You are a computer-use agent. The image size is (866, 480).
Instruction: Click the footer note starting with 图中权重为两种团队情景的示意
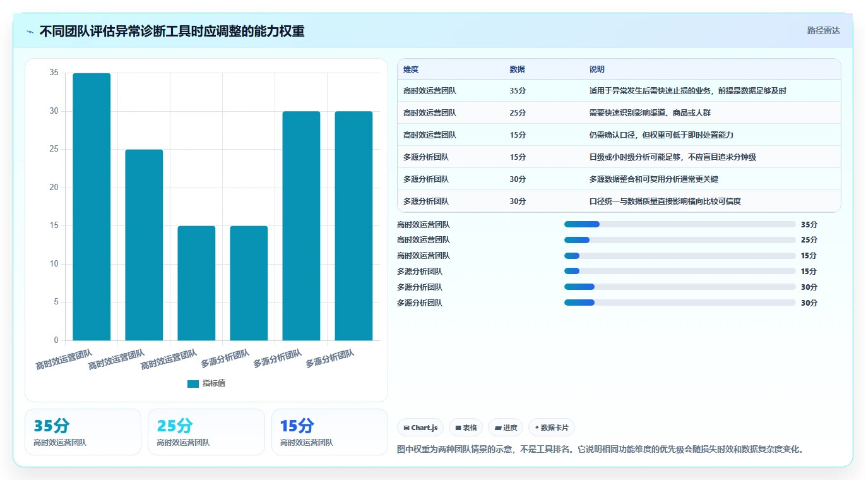pyautogui.click(x=600, y=450)
